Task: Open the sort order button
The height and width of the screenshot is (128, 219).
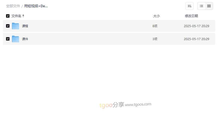Action: pyautogui.click(x=189, y=6)
